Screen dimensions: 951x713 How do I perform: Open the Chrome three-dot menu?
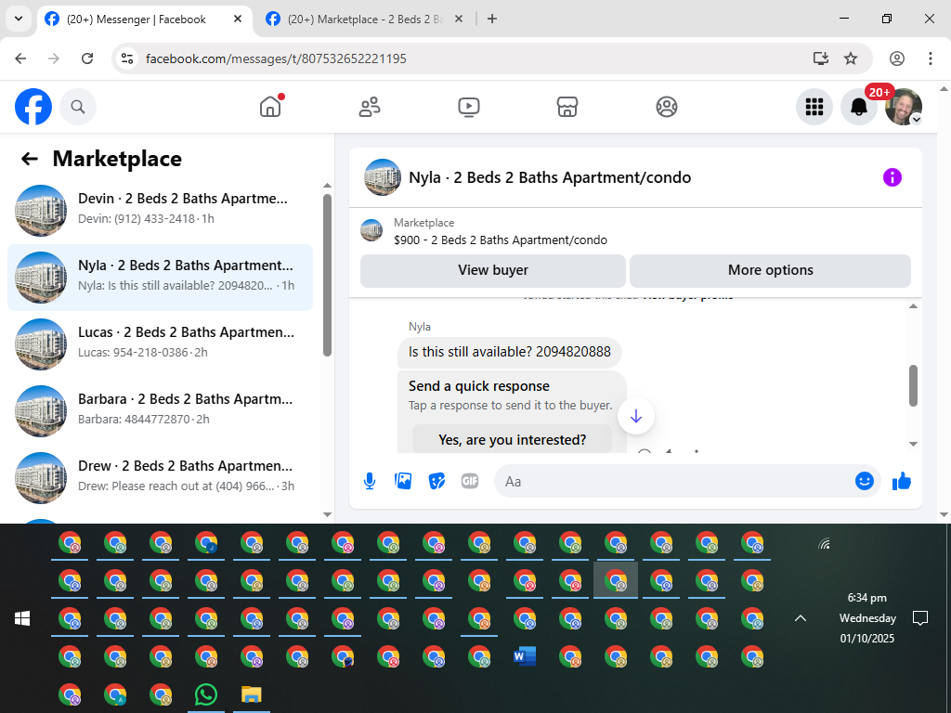(931, 58)
